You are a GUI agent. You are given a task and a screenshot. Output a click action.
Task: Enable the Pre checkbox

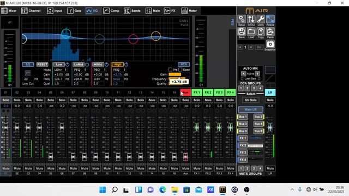pyautogui.click(x=171, y=70)
